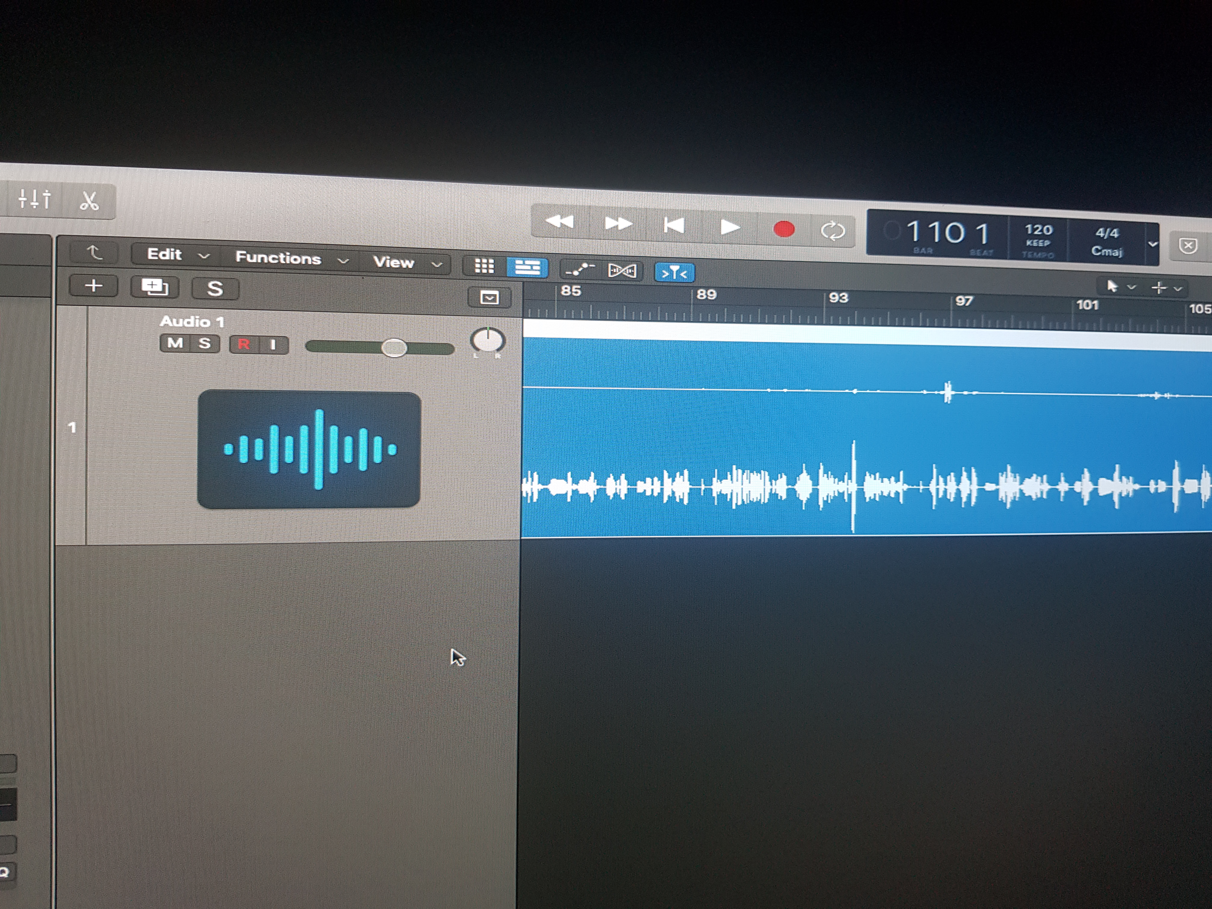Duplicate the track with the duplicate-track icon

(x=155, y=286)
